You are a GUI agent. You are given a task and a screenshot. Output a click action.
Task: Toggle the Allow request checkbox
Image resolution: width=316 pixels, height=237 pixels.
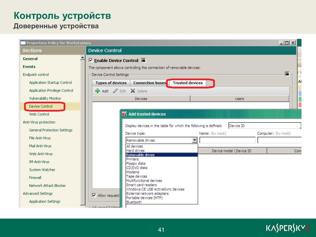tap(94, 195)
